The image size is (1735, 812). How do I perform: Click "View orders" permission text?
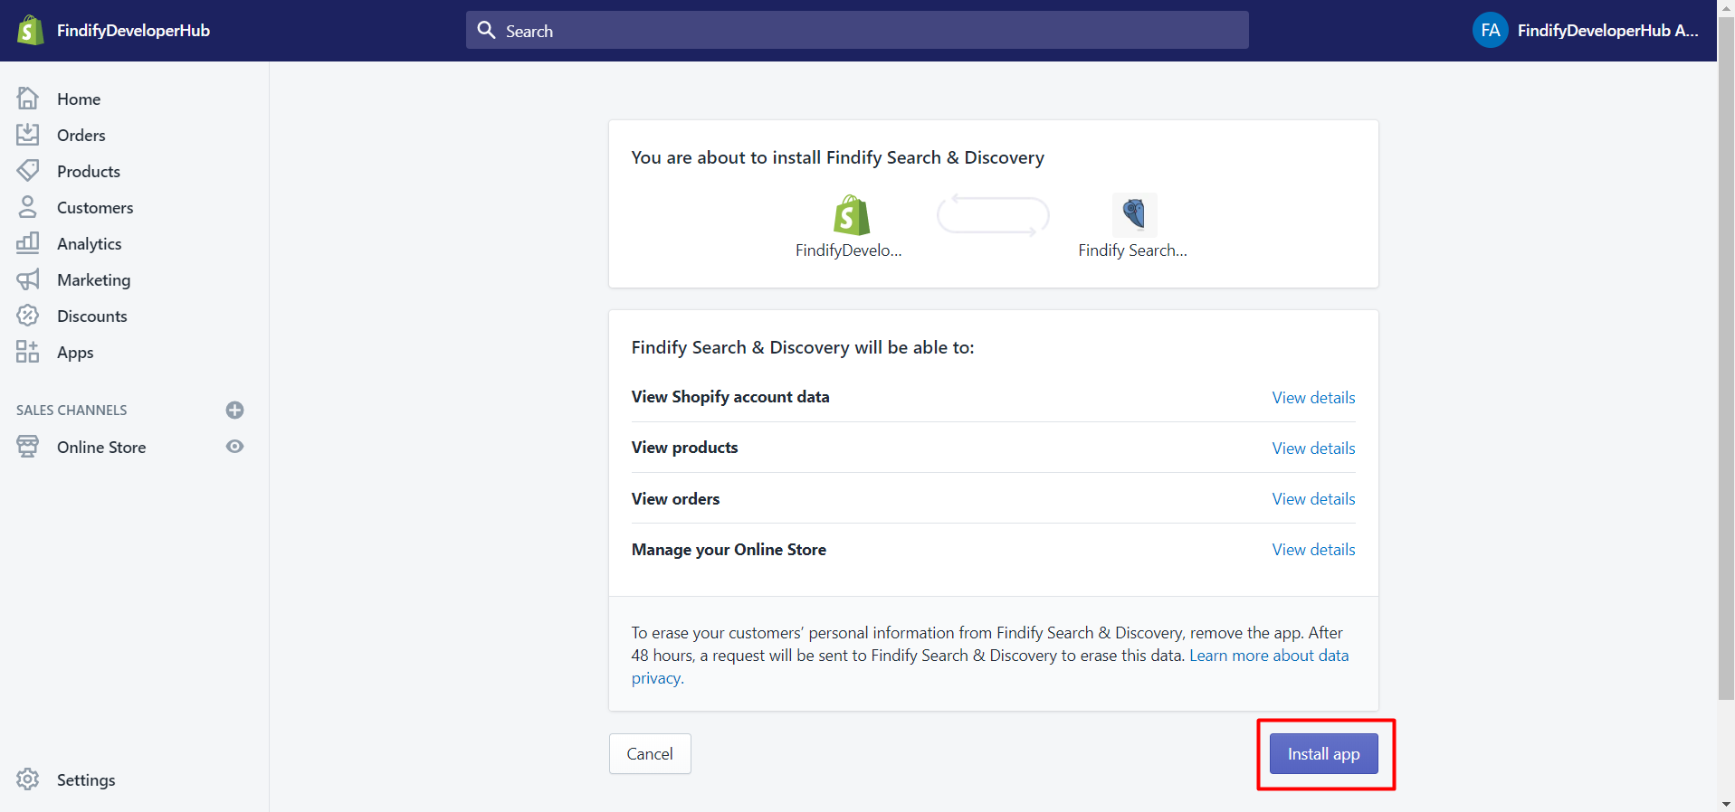pyautogui.click(x=675, y=499)
